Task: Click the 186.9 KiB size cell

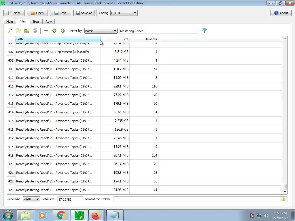Action: tap(115, 129)
